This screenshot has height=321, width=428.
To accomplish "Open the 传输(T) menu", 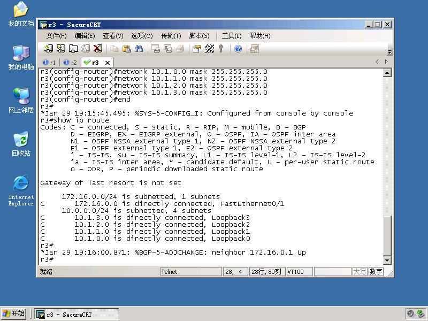I will pos(171,36).
